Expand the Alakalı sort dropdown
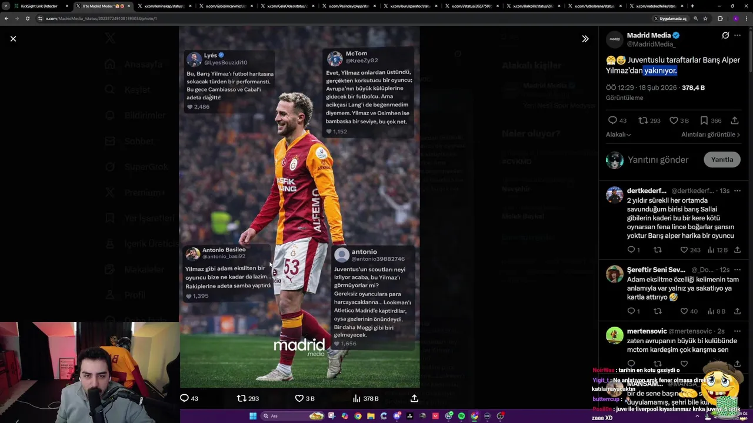 (x=618, y=135)
